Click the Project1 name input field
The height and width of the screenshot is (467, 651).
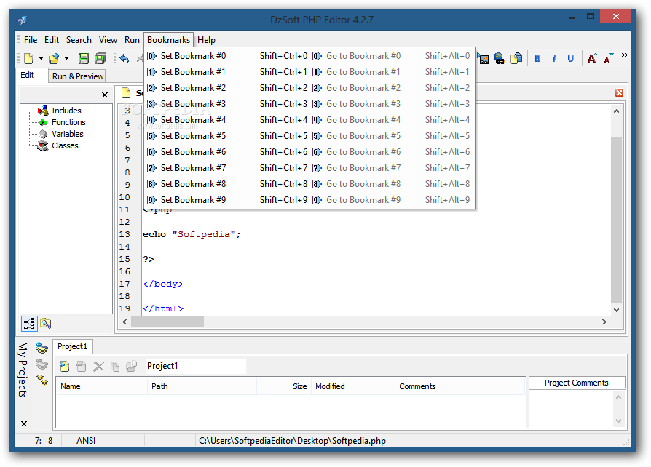pos(194,366)
